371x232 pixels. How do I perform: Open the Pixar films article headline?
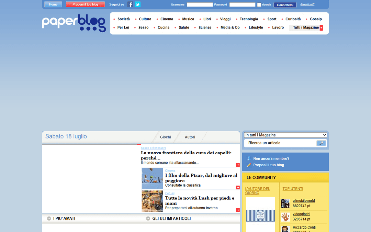[x=201, y=178]
